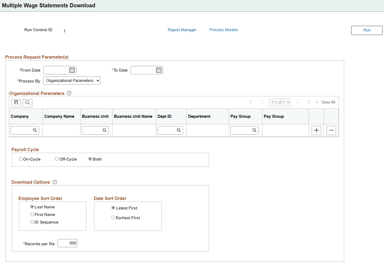Click the Report Manager link
Screen dimensions: 384x264
(x=182, y=30)
